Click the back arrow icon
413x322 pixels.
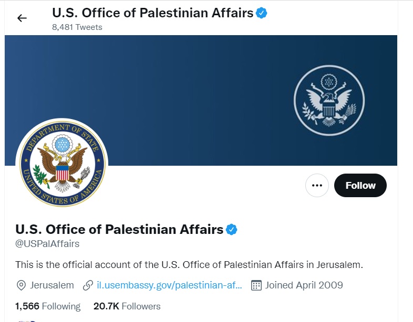click(22, 18)
